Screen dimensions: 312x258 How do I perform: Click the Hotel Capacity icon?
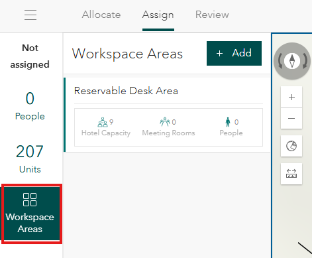[x=103, y=122]
